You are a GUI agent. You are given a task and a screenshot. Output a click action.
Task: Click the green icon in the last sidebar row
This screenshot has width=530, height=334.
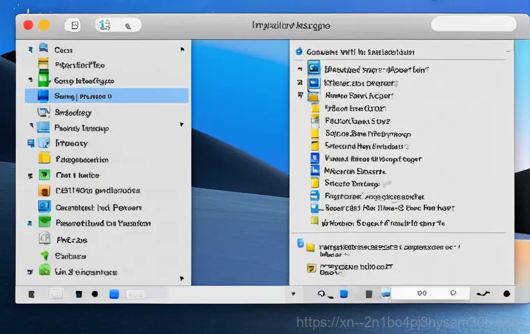pyautogui.click(x=45, y=269)
